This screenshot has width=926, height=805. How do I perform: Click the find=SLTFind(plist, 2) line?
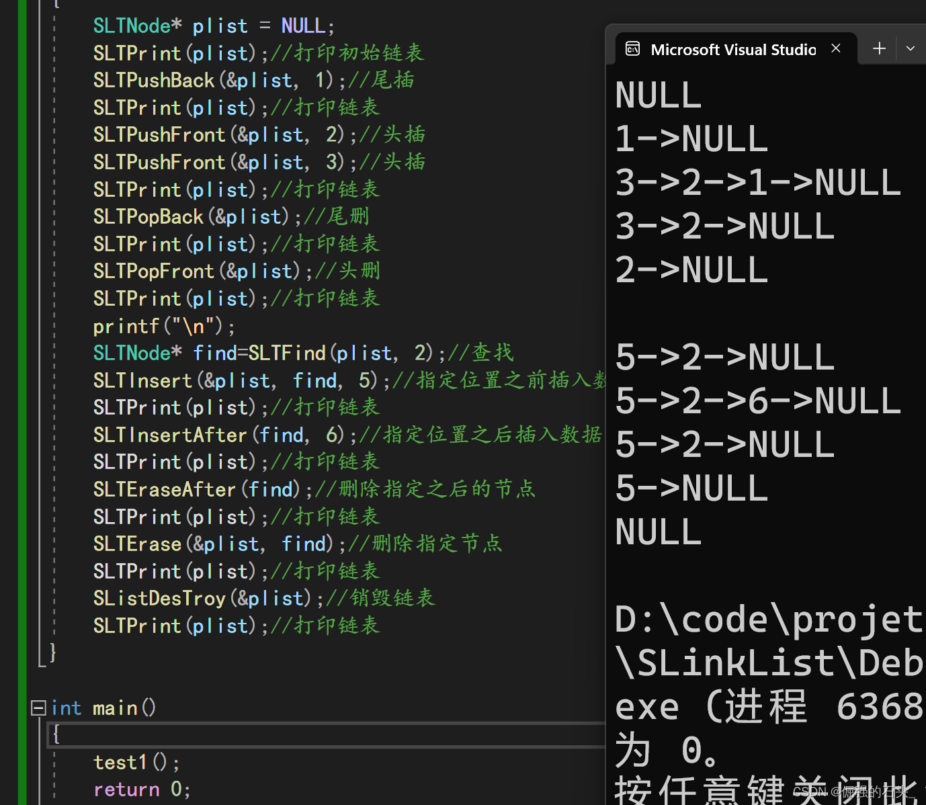303,353
